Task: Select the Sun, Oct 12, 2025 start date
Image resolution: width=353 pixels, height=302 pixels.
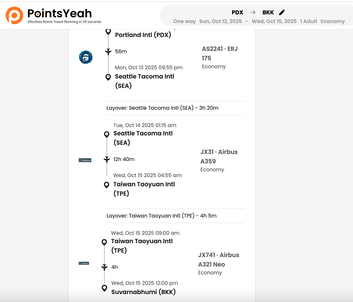Action: (221, 21)
